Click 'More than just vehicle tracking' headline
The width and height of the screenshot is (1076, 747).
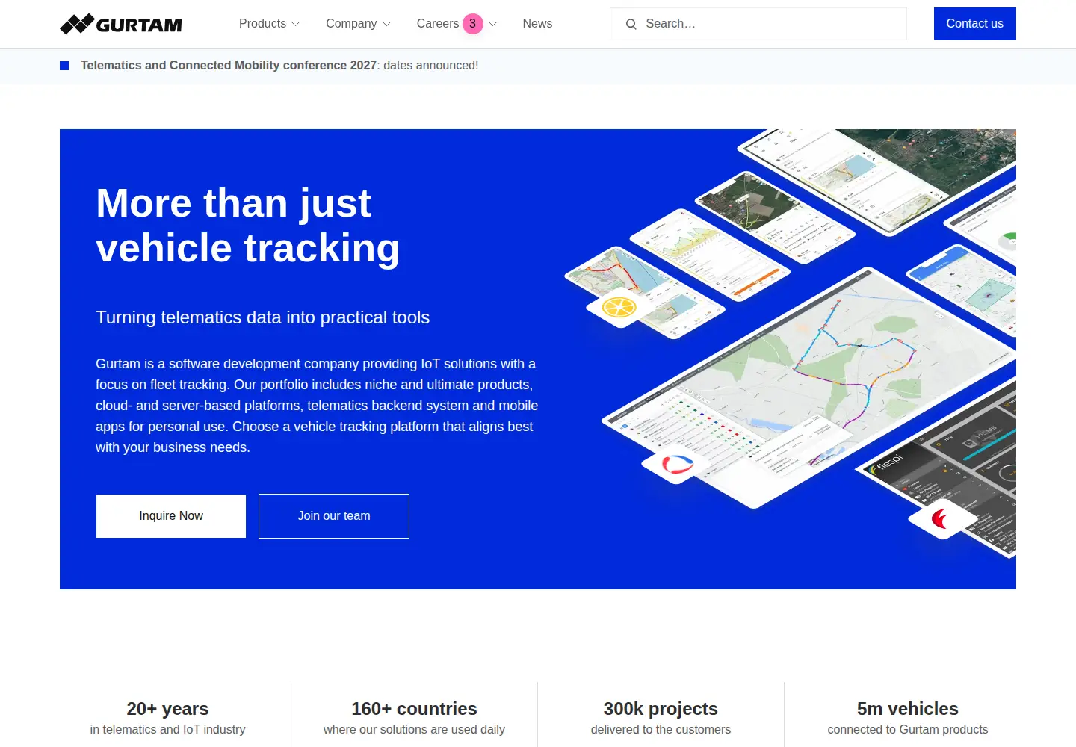(x=248, y=226)
